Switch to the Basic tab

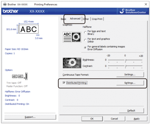point(63,19)
